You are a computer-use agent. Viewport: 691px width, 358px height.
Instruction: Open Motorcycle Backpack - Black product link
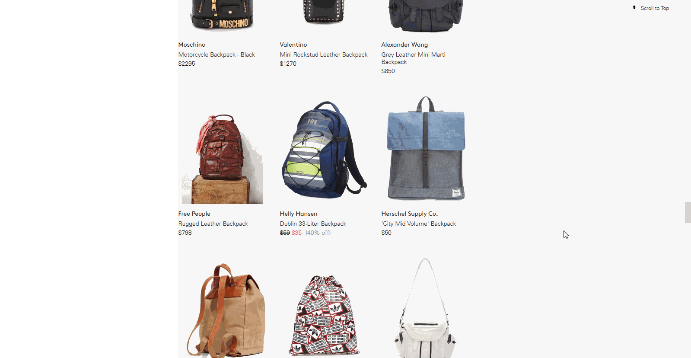[x=217, y=54]
